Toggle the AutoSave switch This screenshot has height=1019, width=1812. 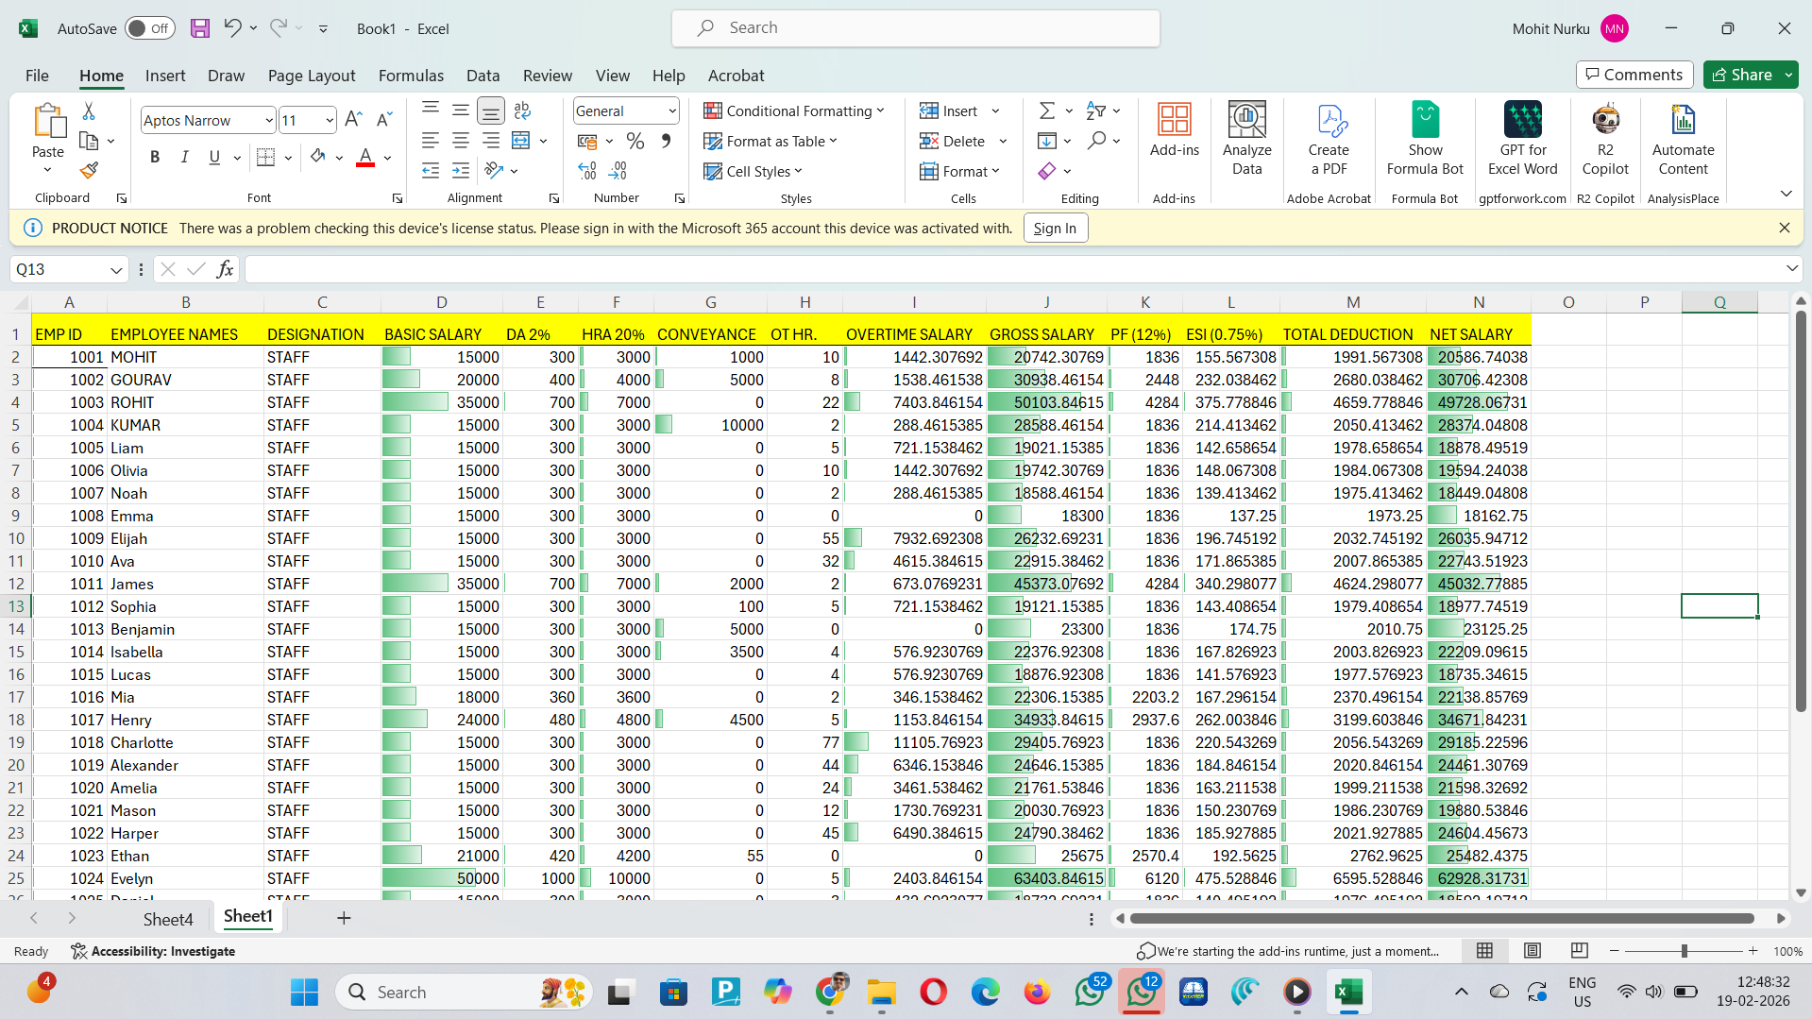pyautogui.click(x=149, y=28)
